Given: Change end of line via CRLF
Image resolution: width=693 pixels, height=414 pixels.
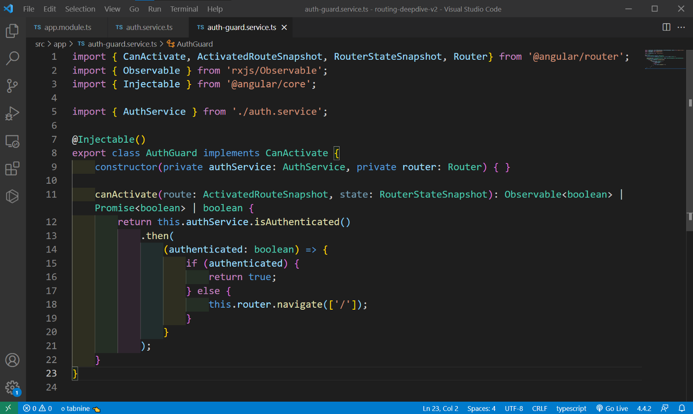Looking at the screenshot, I should click(x=540, y=408).
